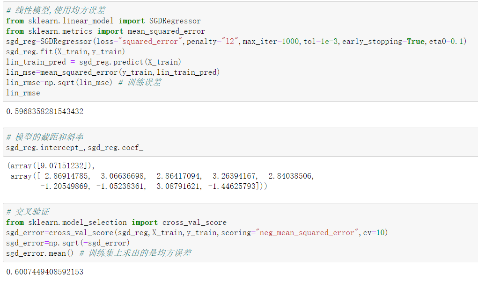Click the sgd_error=np.sqrt(-sgd_error) line

68,243
